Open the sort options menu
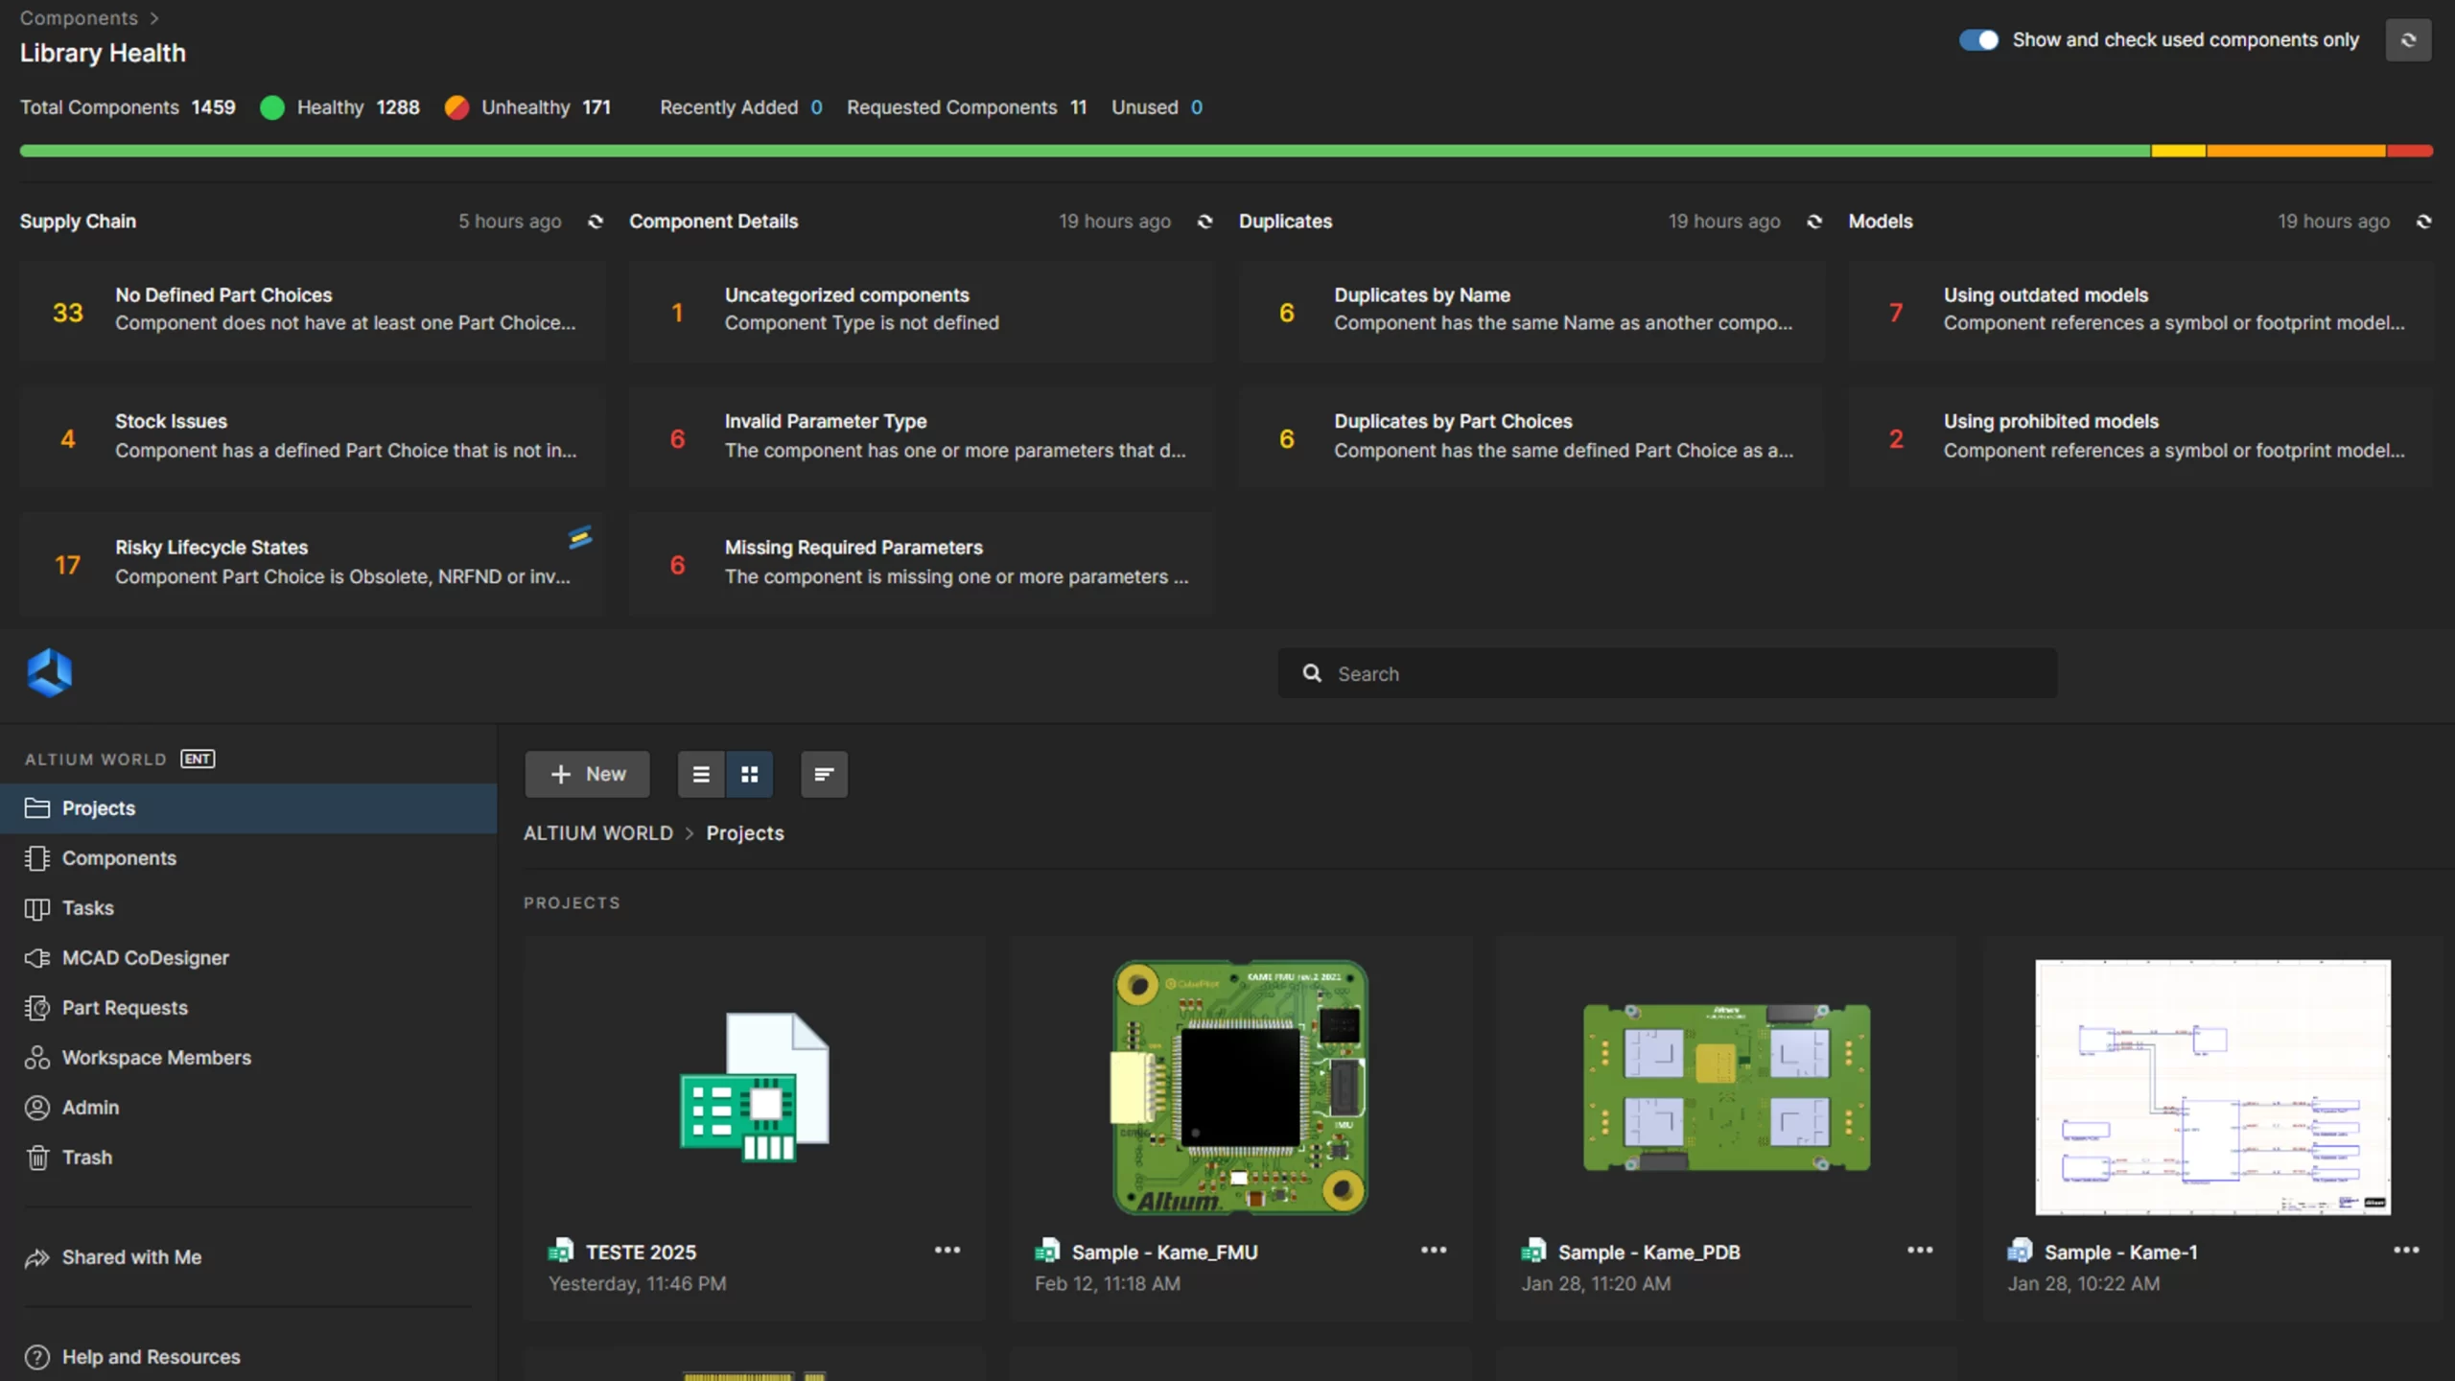The image size is (2455, 1381). pyautogui.click(x=824, y=774)
